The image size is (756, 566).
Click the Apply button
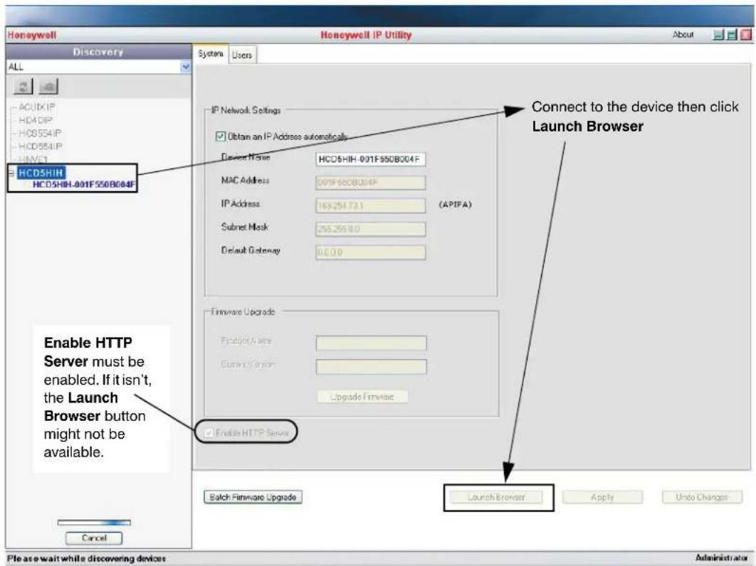click(602, 497)
